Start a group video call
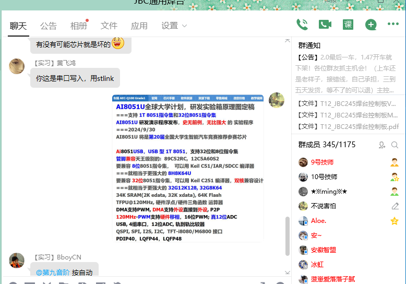The height and width of the screenshot is (284, 406). pos(325,25)
